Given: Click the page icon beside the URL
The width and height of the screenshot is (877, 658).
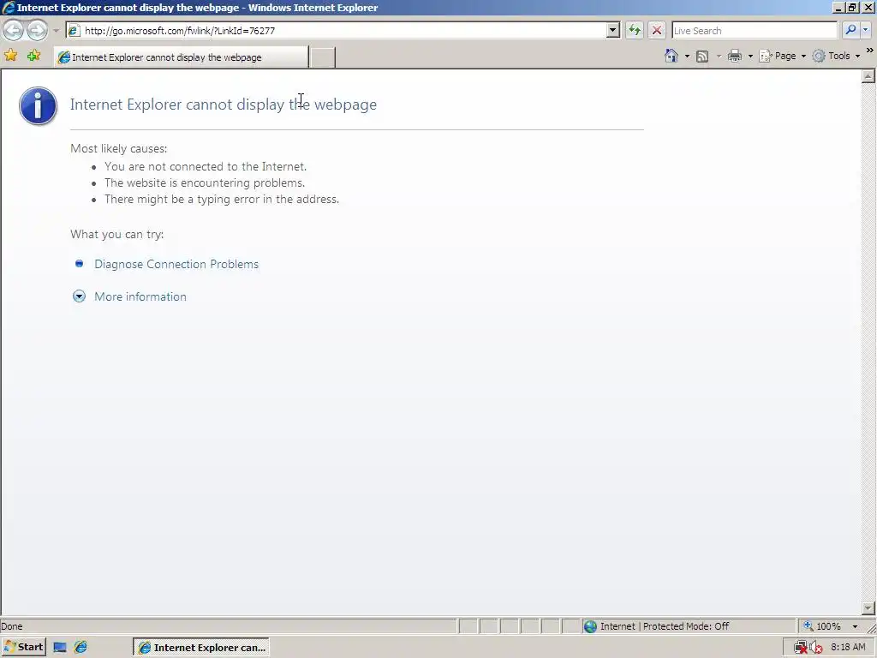Looking at the screenshot, I should 74,31.
